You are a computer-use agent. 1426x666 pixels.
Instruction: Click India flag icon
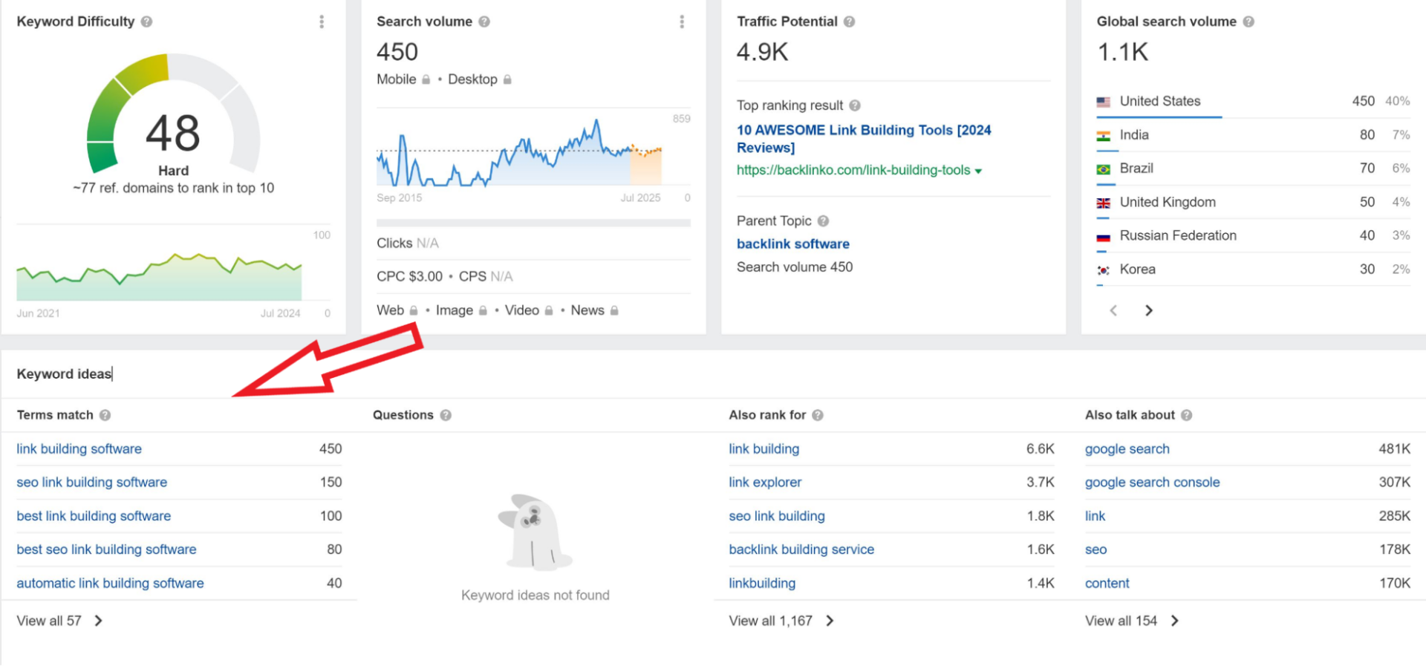[x=1104, y=136]
